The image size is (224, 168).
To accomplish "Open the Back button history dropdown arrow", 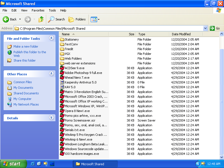I will [x=20, y=19].
